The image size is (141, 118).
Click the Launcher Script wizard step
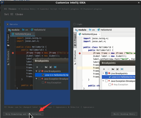(x=49, y=9)
